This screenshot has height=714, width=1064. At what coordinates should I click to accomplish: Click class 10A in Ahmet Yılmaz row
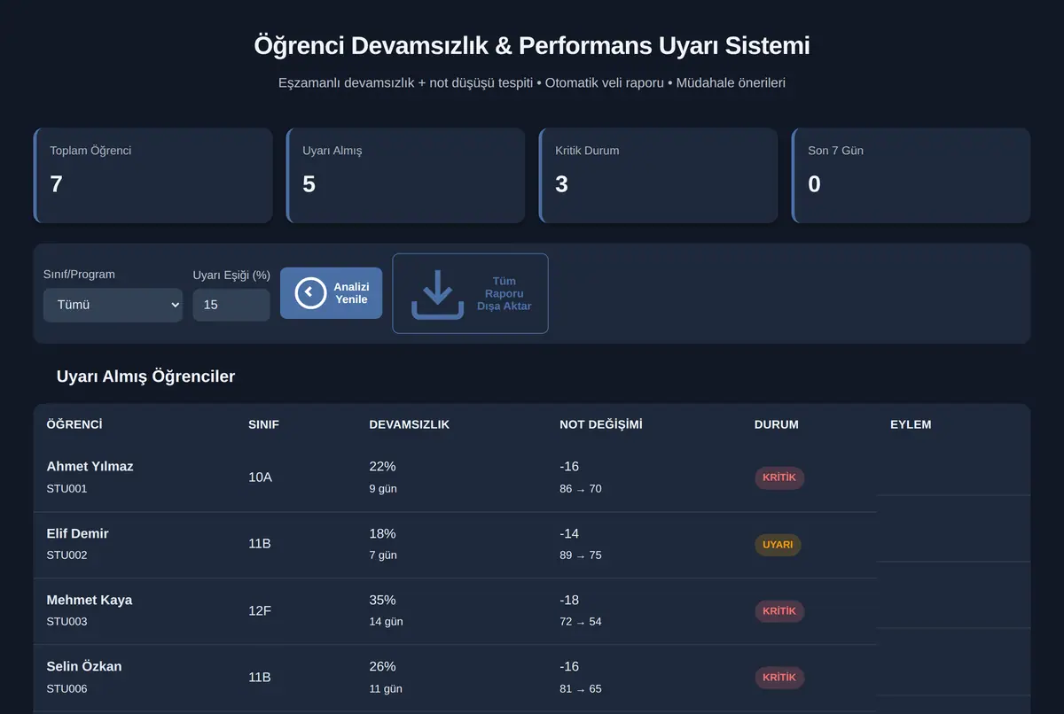[260, 477]
